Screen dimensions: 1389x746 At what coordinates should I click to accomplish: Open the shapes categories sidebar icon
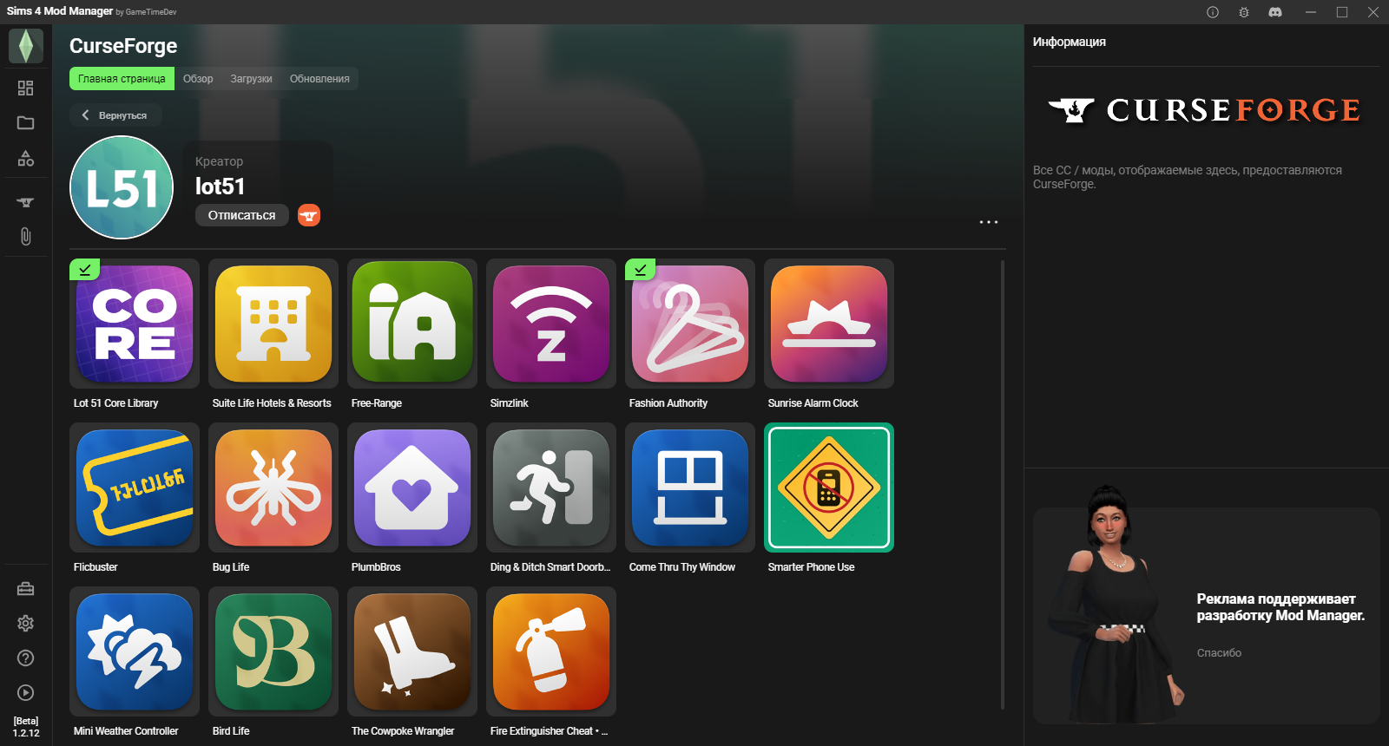click(26, 159)
